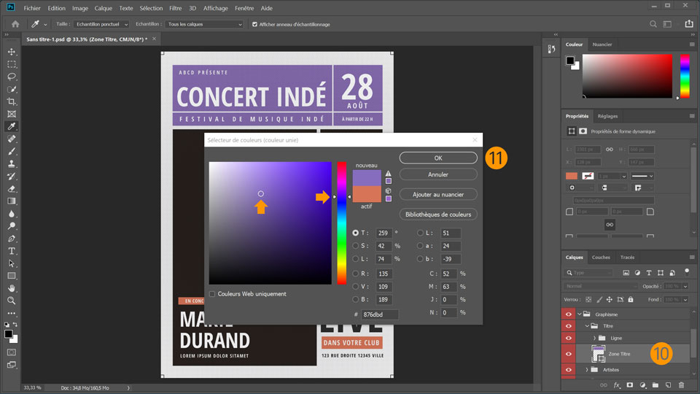
Task: Open the Filtre menu
Action: (176, 8)
